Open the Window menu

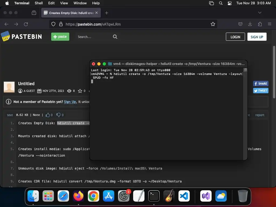(x=80, y=3)
